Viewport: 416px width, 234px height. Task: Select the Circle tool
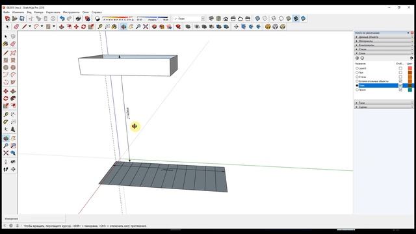tap(6, 68)
